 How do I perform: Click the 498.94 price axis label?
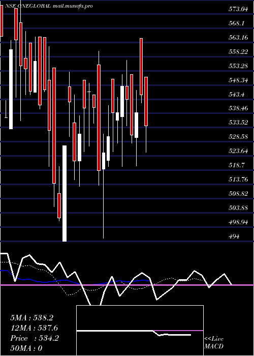coord(238,222)
